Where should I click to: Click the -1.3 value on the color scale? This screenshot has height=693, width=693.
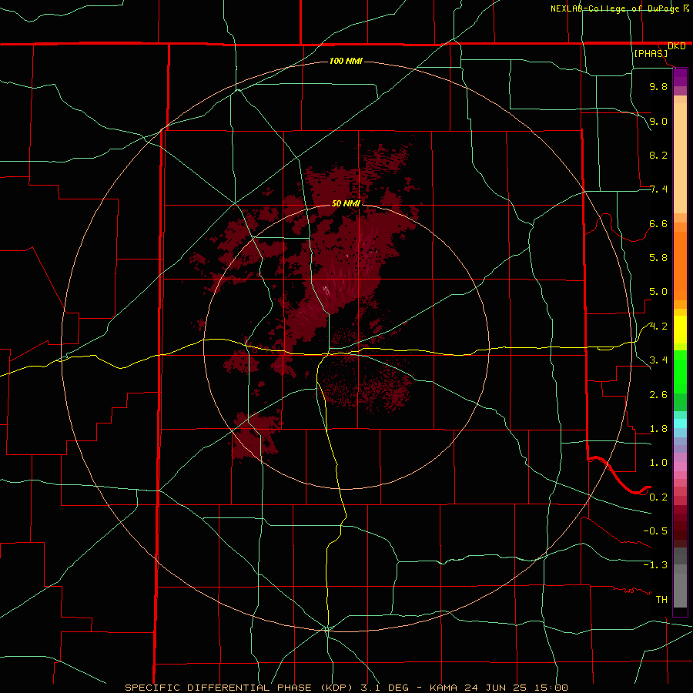click(x=655, y=565)
